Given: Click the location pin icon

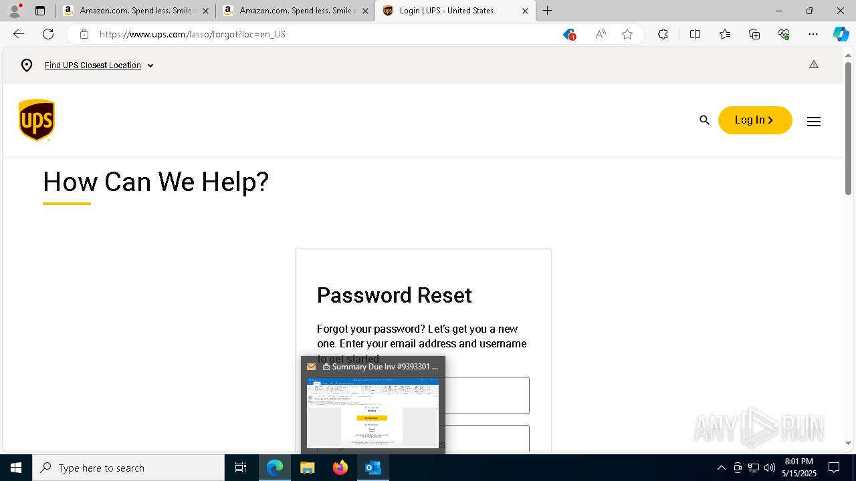Looking at the screenshot, I should point(27,65).
